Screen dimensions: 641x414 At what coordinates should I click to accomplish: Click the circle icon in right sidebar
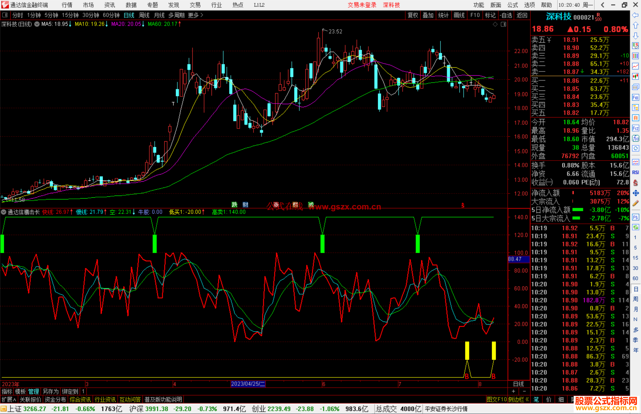tap(635, 148)
